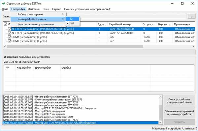Open the Файл menu

5,9
